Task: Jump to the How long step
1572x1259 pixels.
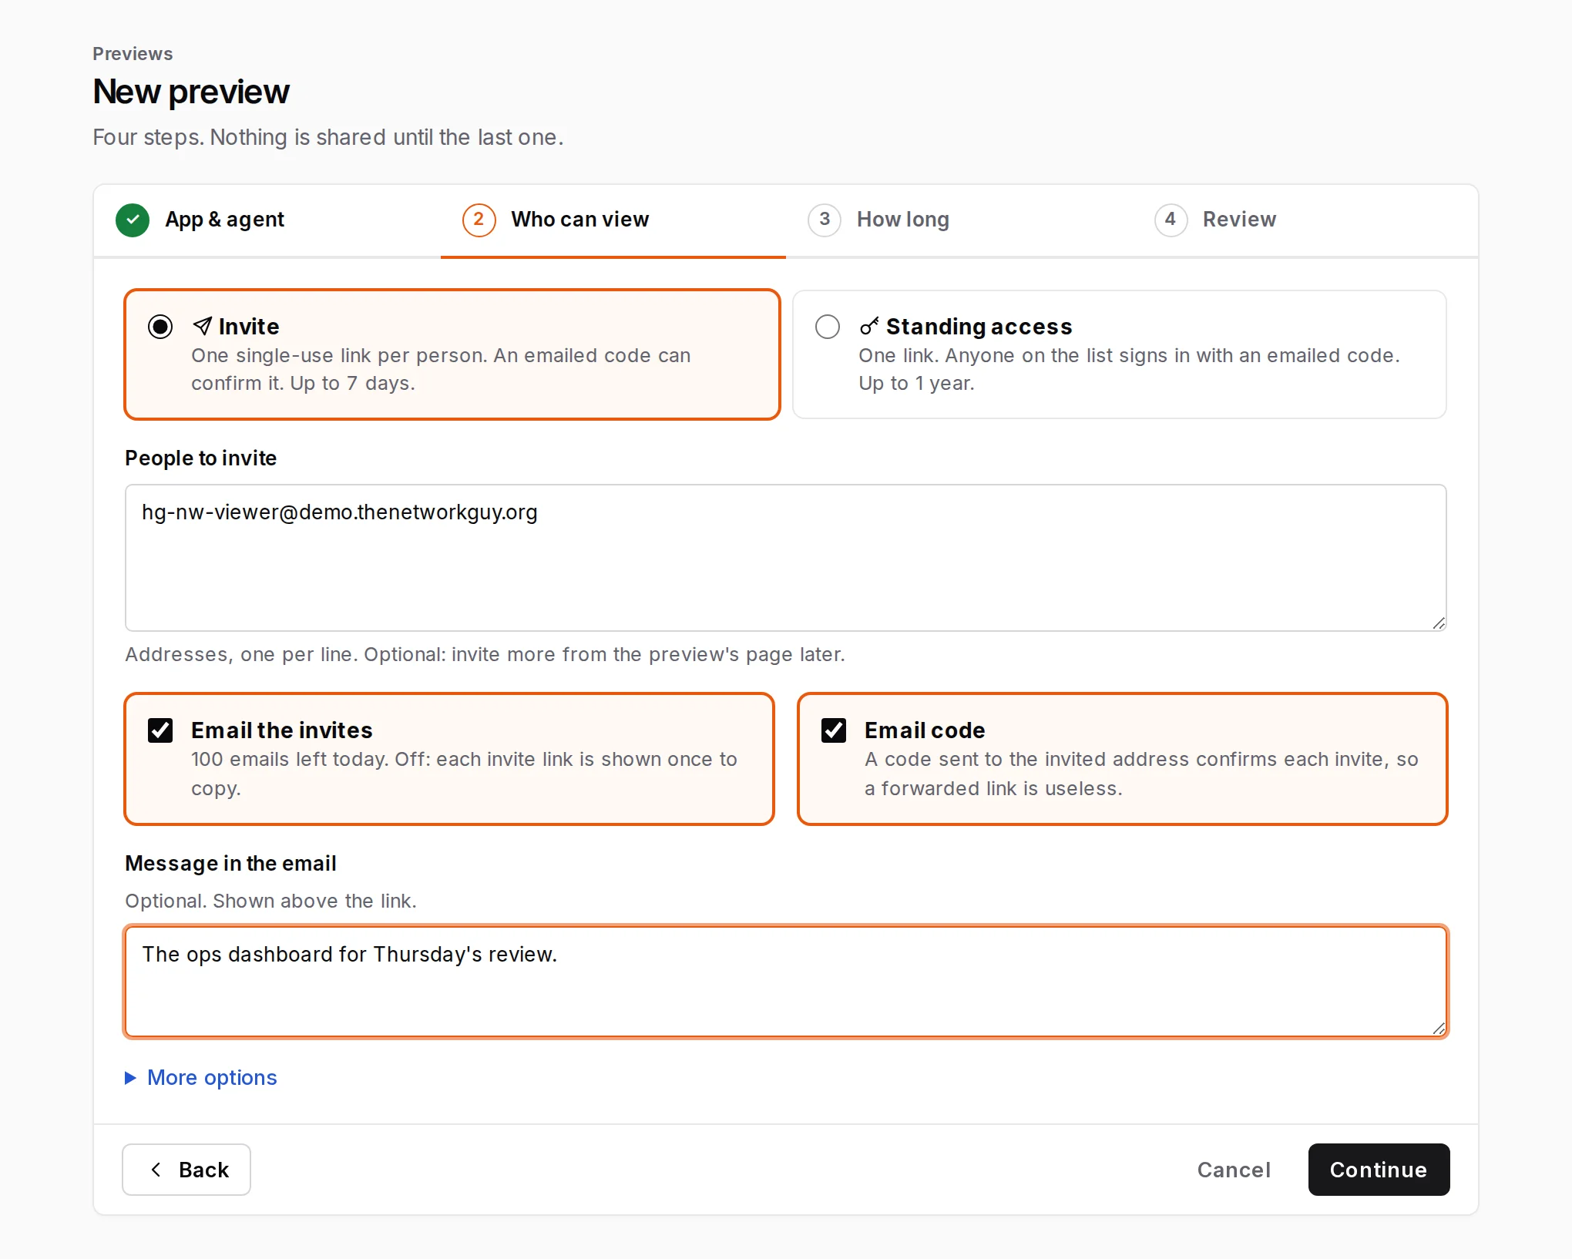Action: coord(959,220)
